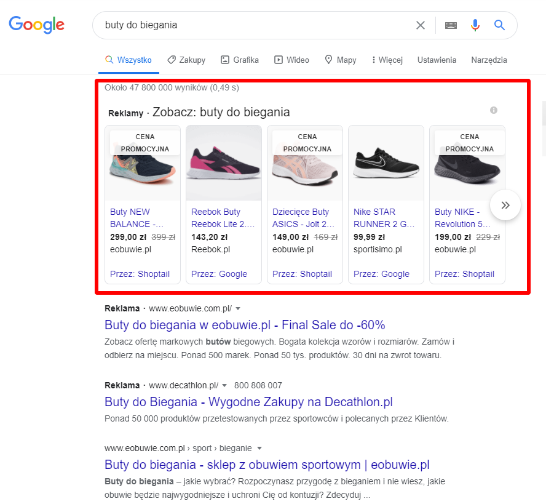The image size is (546, 504).
Task: Click Reebok.pl seller name
Action: (x=211, y=250)
